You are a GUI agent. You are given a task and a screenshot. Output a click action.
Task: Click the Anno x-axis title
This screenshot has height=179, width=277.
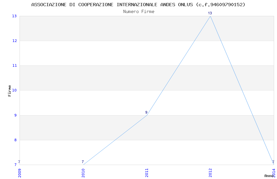[269, 176]
